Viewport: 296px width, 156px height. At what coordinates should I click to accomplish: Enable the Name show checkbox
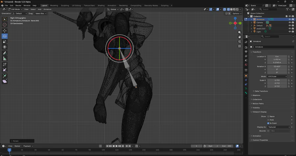tap(268, 116)
